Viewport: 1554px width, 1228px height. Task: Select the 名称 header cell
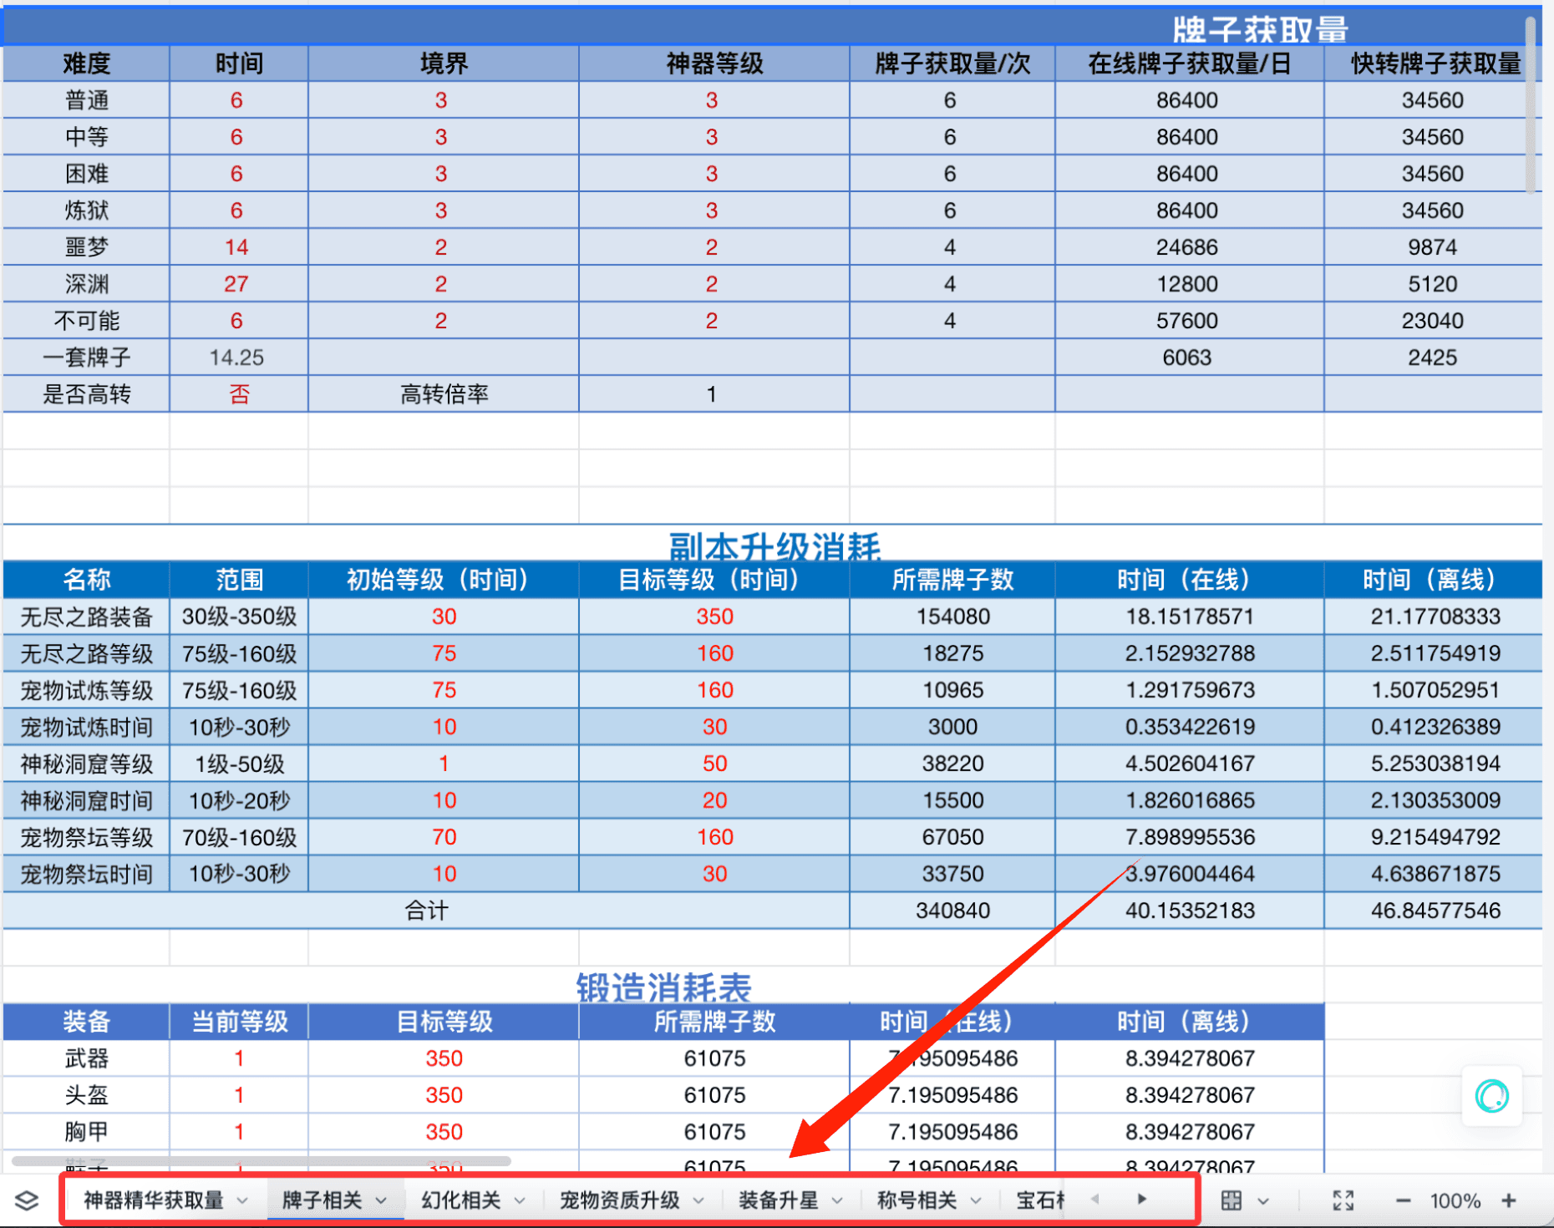(87, 580)
